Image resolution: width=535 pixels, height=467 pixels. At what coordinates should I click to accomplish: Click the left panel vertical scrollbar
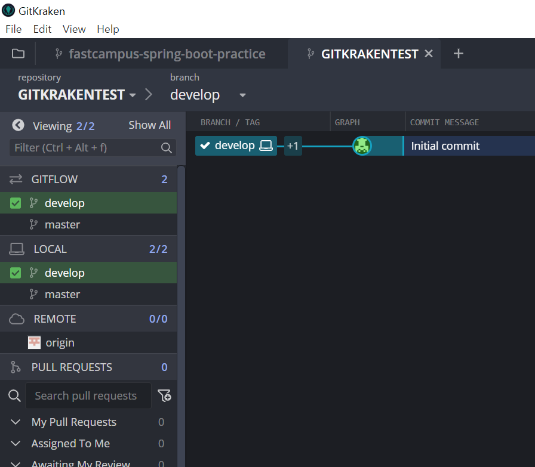(x=181, y=316)
